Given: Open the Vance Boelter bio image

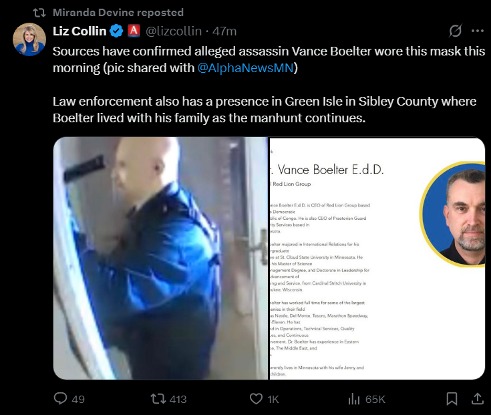Looking at the screenshot, I should pyautogui.click(x=377, y=259).
